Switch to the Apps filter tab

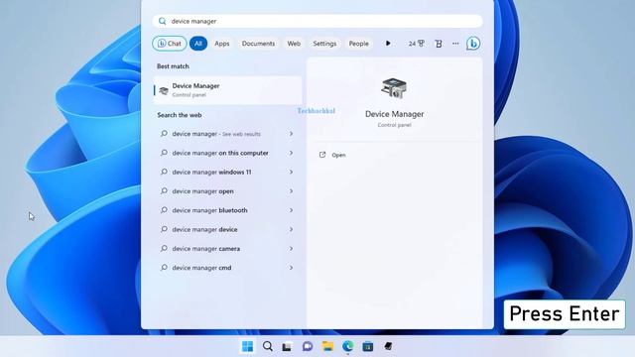pos(222,44)
